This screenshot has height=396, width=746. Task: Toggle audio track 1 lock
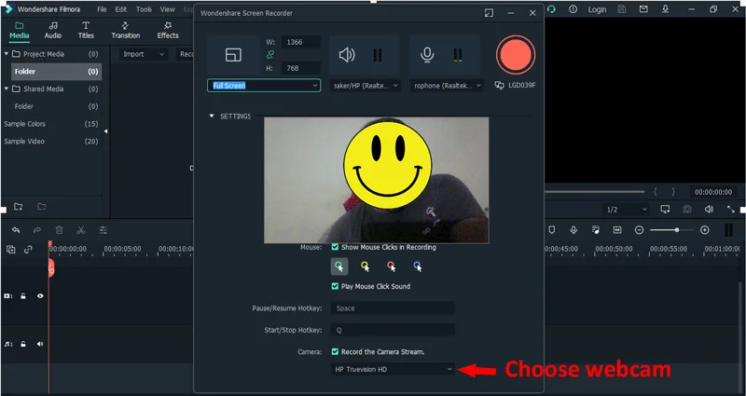point(22,344)
